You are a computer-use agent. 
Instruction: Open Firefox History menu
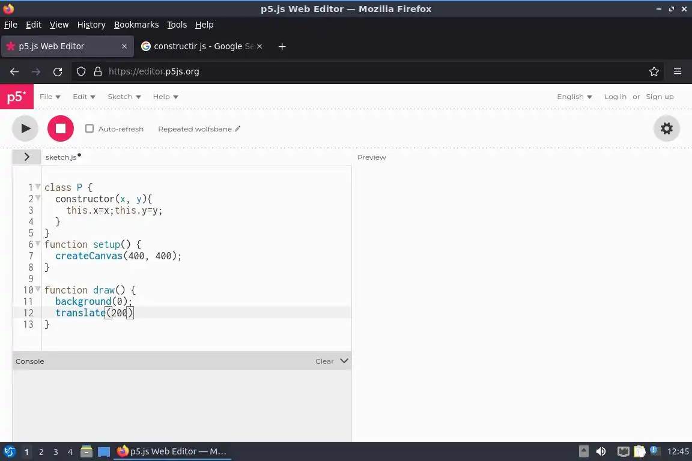tap(91, 25)
